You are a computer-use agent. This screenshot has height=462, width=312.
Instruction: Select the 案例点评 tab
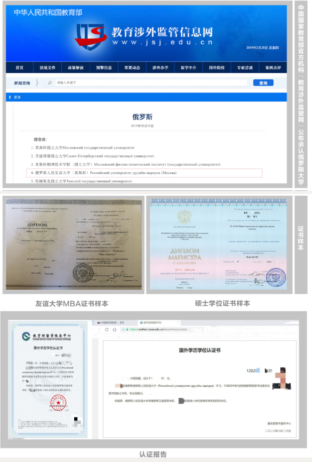point(273,67)
